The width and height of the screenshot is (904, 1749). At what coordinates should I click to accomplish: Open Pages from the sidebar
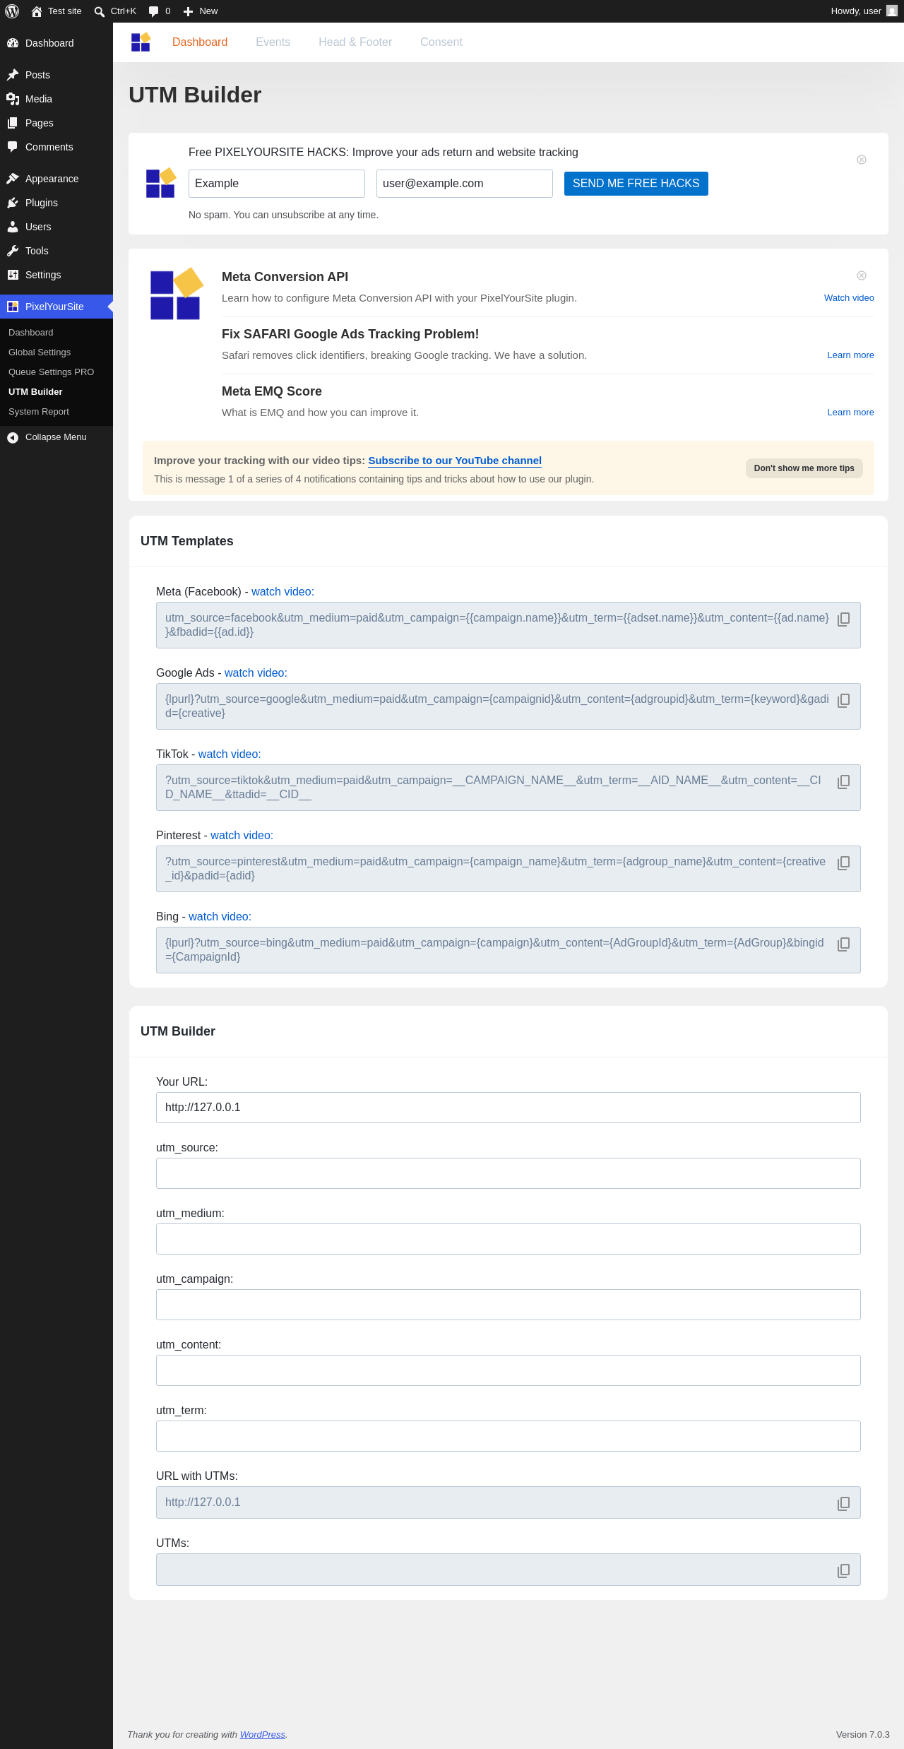[56, 123]
